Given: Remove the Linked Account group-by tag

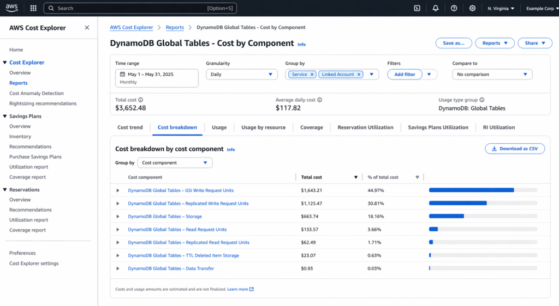Looking at the screenshot, I should click(x=359, y=74).
